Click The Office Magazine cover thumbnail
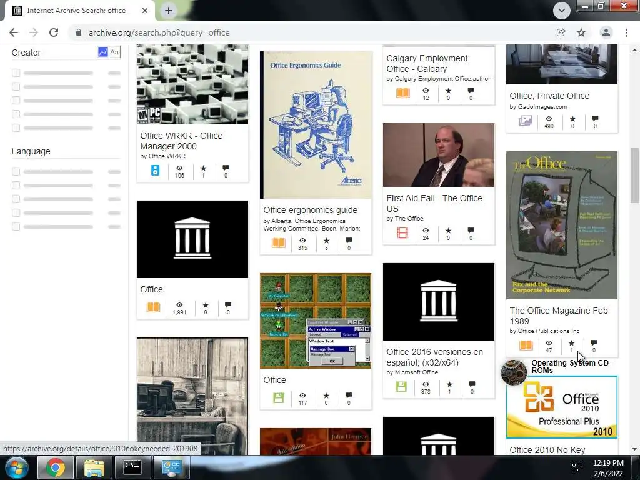The height and width of the screenshot is (480, 640). [562, 225]
